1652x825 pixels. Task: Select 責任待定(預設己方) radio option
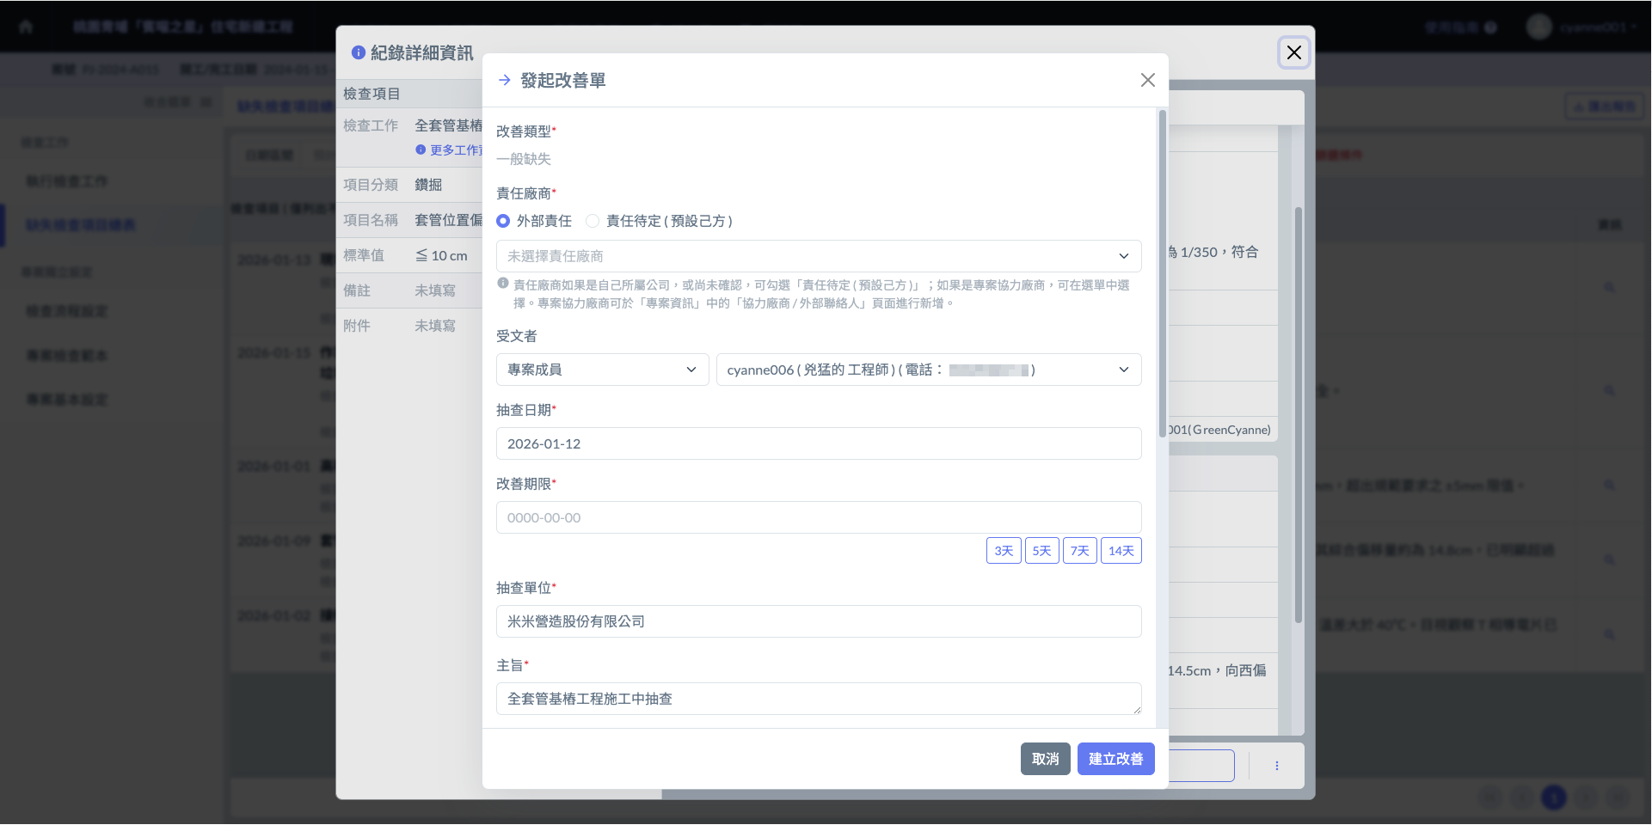click(593, 221)
